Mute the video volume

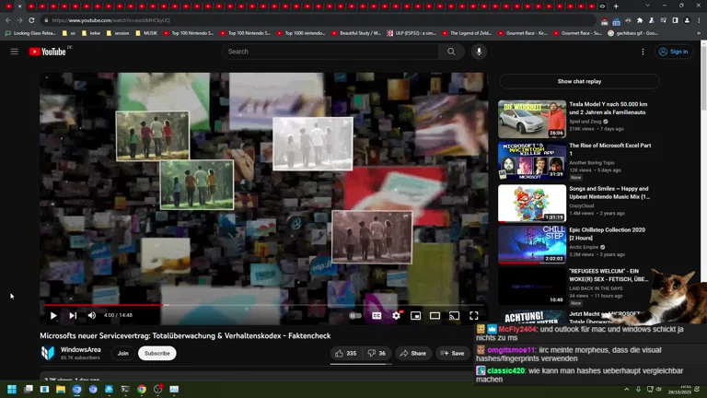pyautogui.click(x=92, y=316)
